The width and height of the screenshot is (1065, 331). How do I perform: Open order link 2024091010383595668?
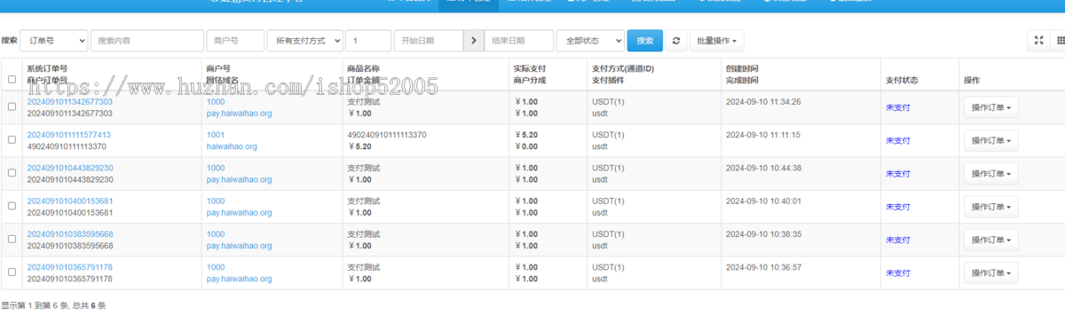coord(69,234)
